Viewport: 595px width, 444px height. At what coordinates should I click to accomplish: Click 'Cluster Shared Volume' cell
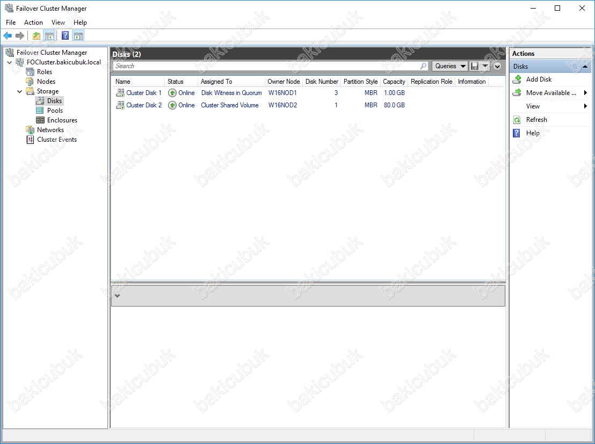click(x=230, y=105)
